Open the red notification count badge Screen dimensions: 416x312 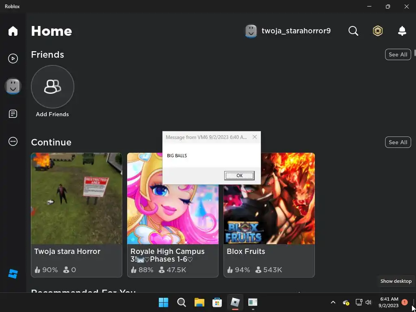tap(404, 302)
